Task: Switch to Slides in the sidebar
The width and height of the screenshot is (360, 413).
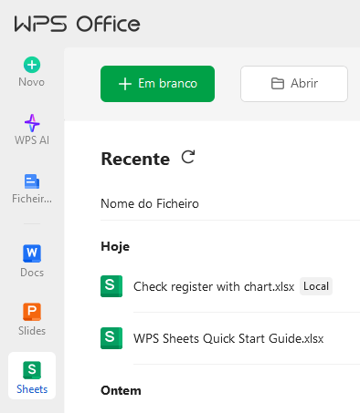Action: click(32, 320)
